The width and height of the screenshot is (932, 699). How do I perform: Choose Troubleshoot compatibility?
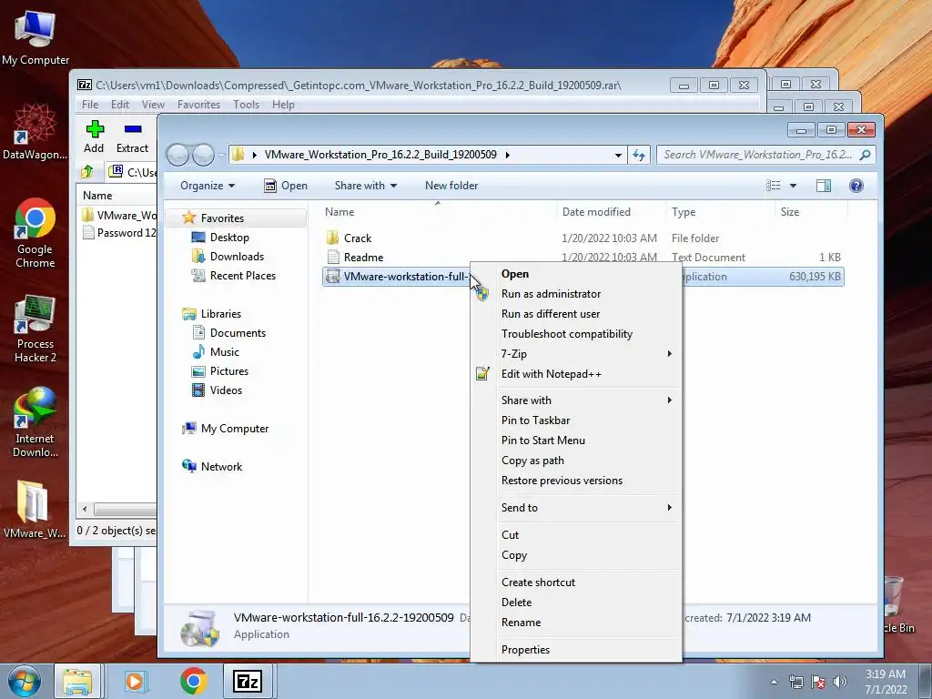pyautogui.click(x=566, y=334)
